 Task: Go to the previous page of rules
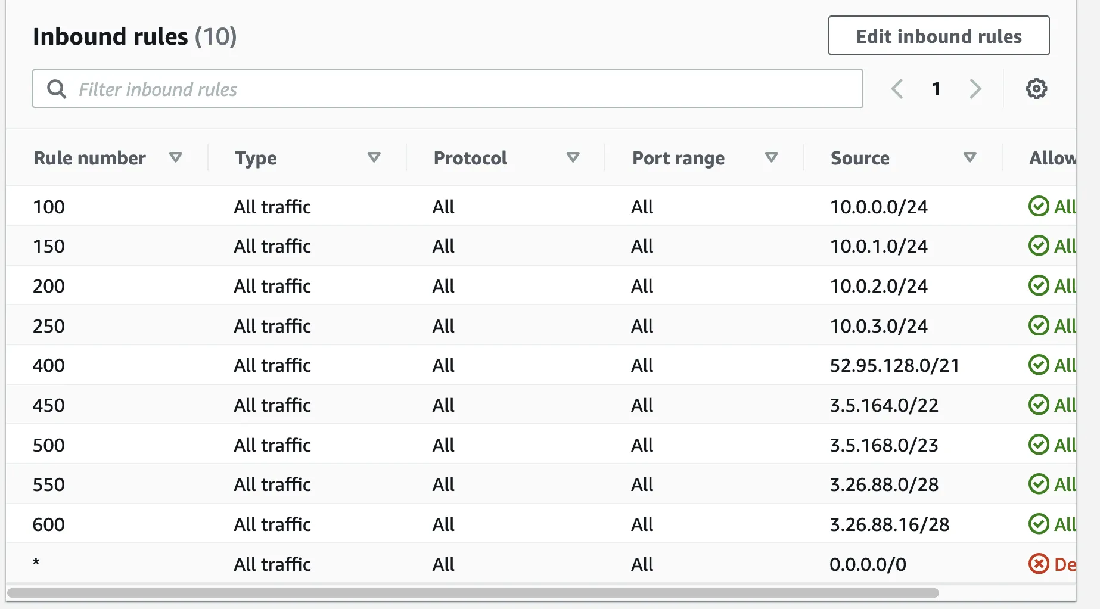(897, 89)
